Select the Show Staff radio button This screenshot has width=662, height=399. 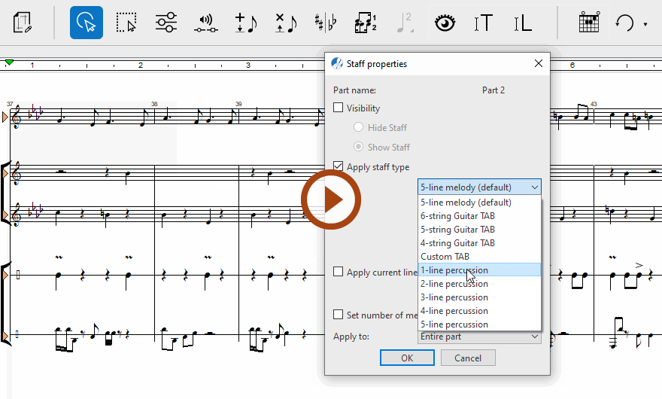point(358,147)
